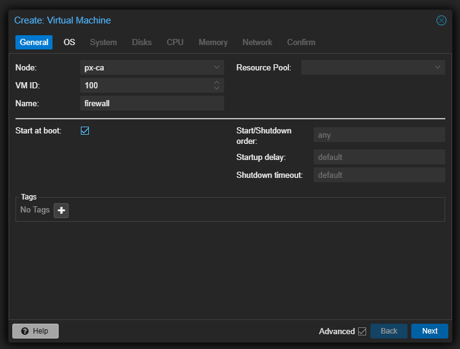Screen dimensions: 460x349
Task: Switch to the CPU tab
Action: [175, 42]
